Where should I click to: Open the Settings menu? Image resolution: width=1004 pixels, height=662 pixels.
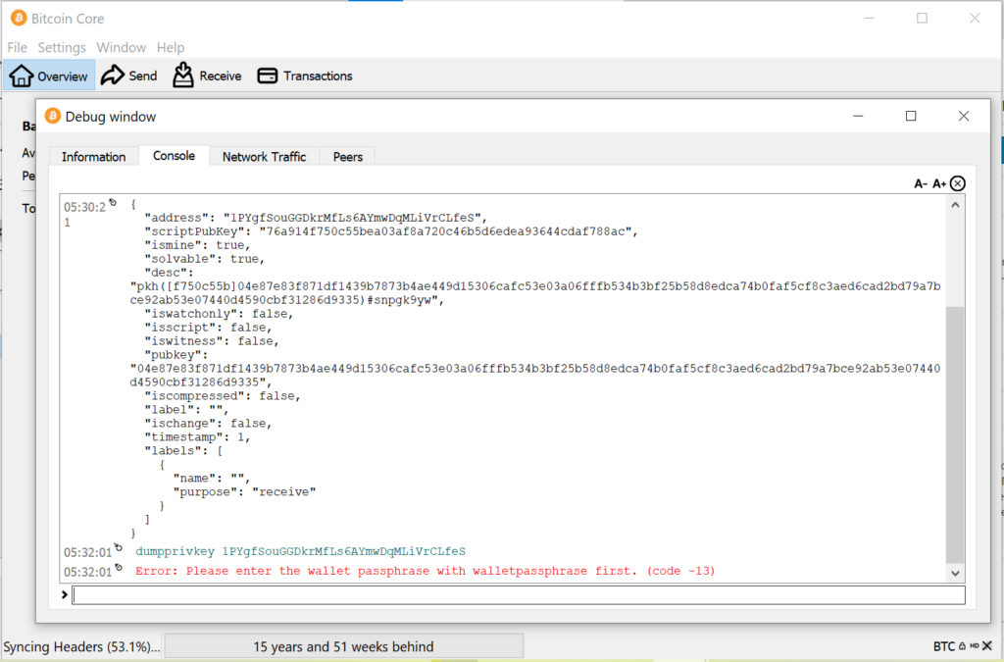62,47
